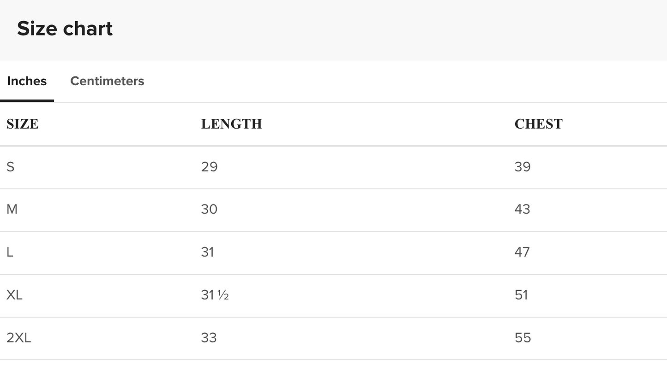This screenshot has height=365, width=667.
Task: Click chest value 43 for size M
Action: click(523, 210)
